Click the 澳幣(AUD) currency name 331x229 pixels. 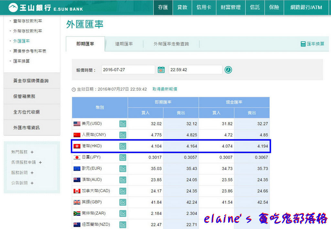click(x=91, y=180)
